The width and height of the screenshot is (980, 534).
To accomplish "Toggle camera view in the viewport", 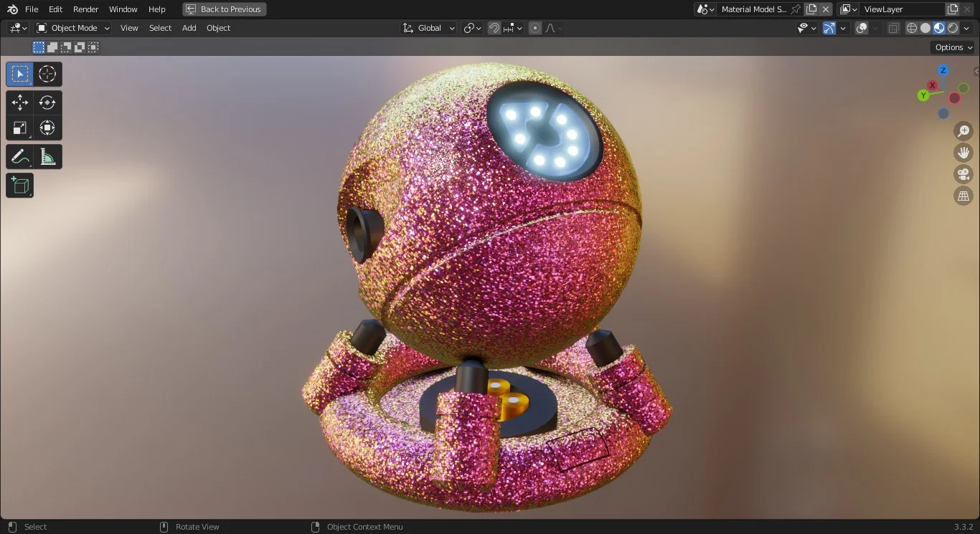I will (963, 174).
